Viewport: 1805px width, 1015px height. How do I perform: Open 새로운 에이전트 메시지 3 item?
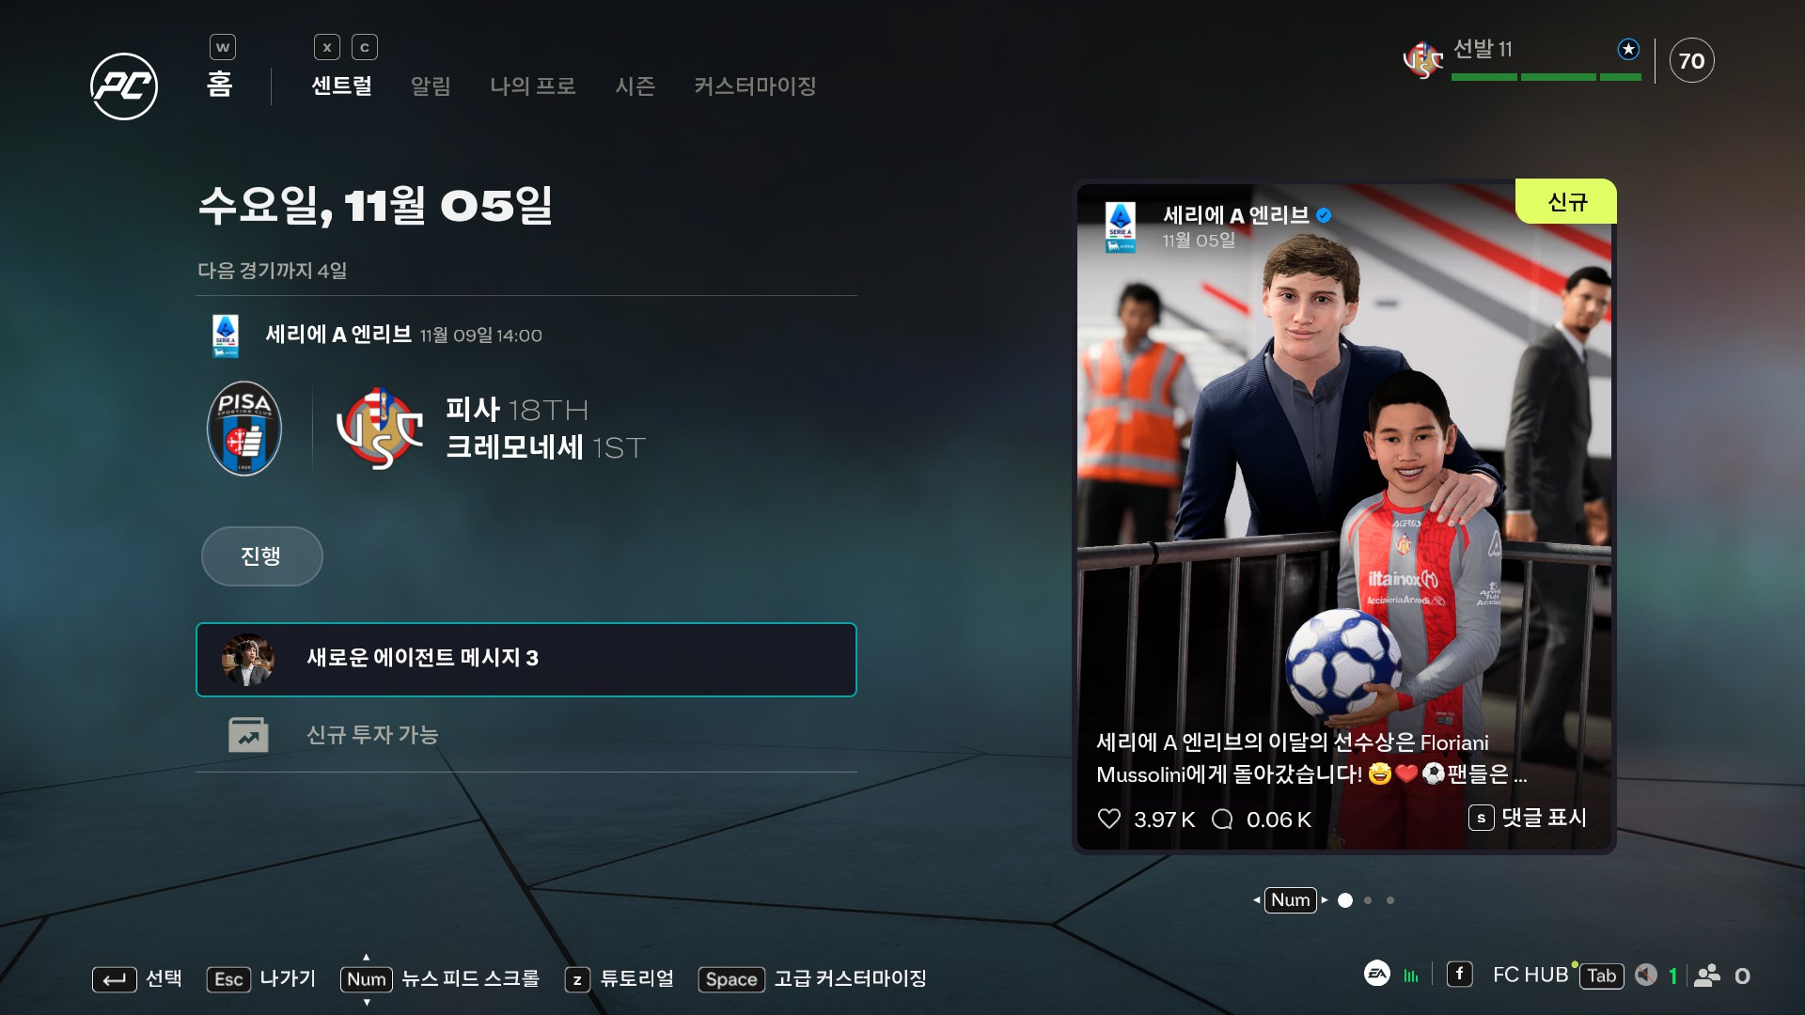[x=526, y=660]
